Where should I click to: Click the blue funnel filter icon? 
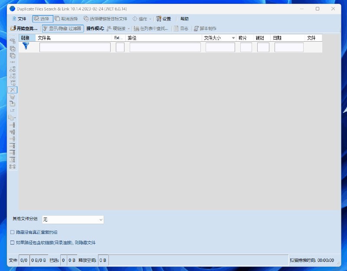pyautogui.click(x=26, y=46)
